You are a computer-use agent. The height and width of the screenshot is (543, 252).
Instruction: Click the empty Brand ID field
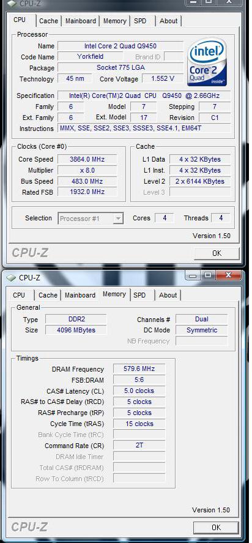pyautogui.click(x=174, y=56)
